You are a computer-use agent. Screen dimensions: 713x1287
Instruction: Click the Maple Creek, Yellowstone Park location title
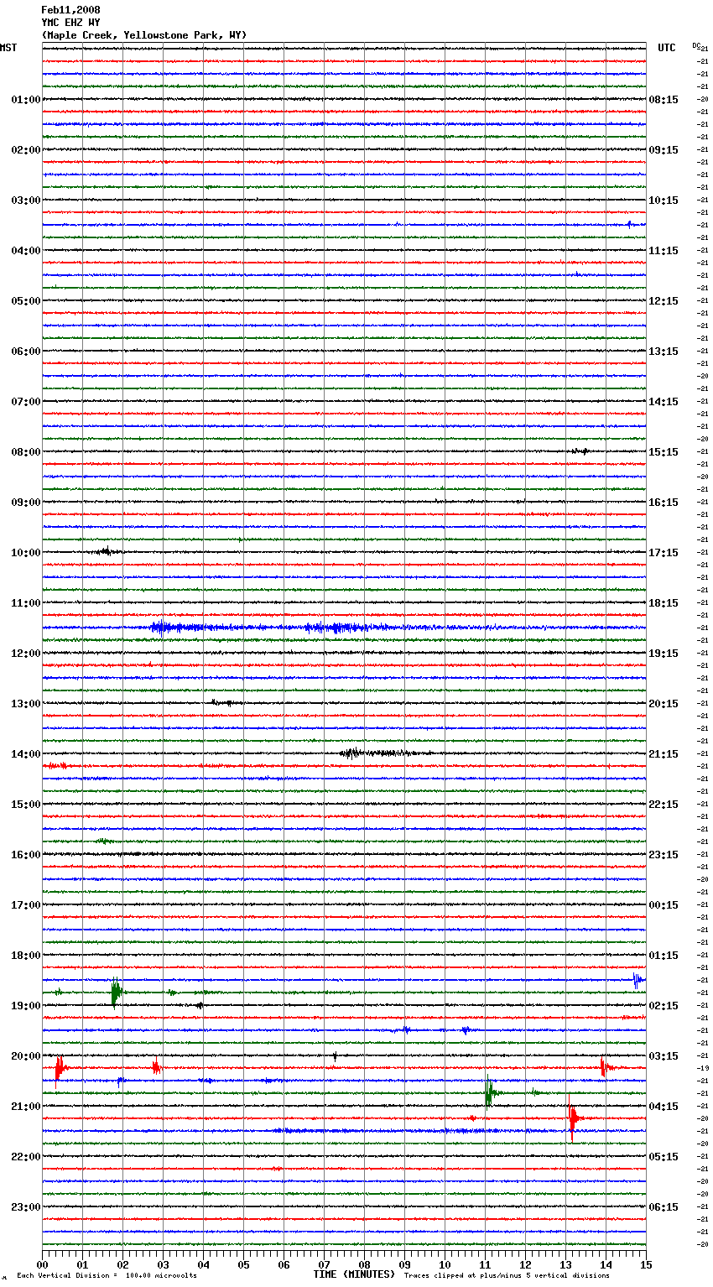click(x=144, y=35)
